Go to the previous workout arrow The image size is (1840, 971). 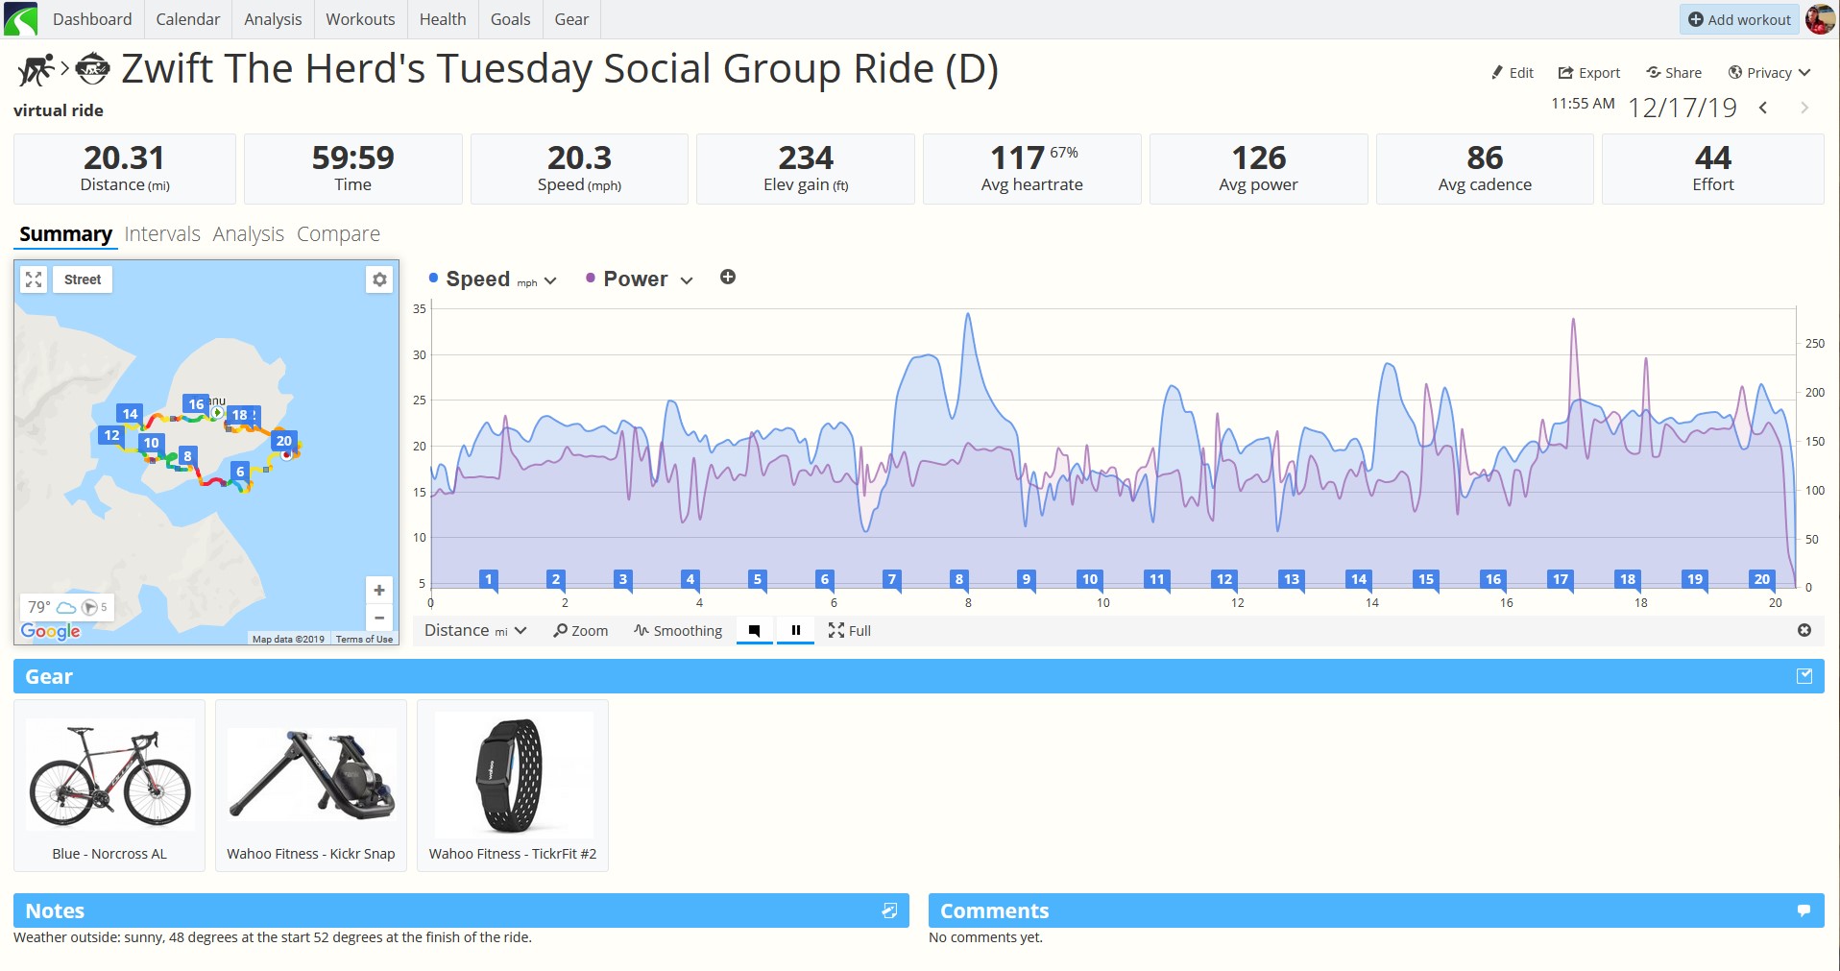pos(1763,108)
